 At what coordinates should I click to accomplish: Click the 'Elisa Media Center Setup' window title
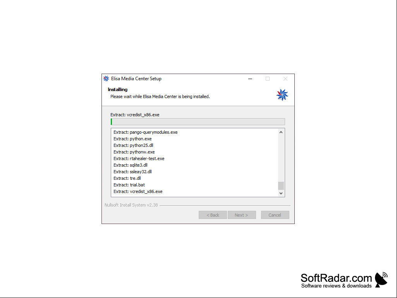[136, 79]
